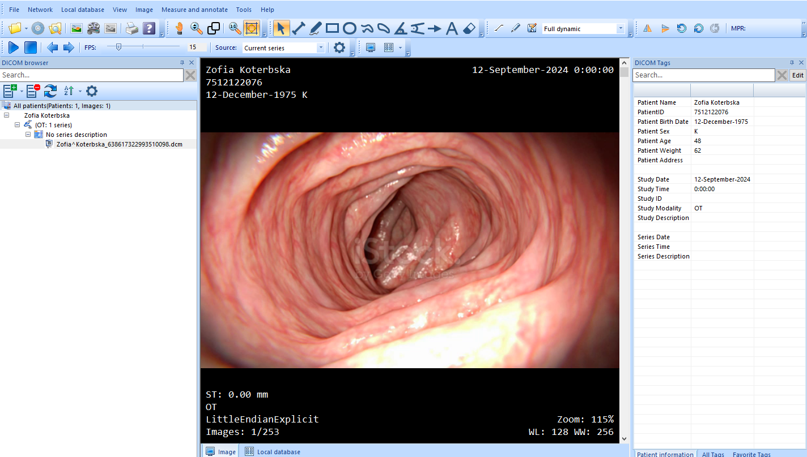Click the open CD/DVD disc icon
Screen dimensions: 807x457
37,28
